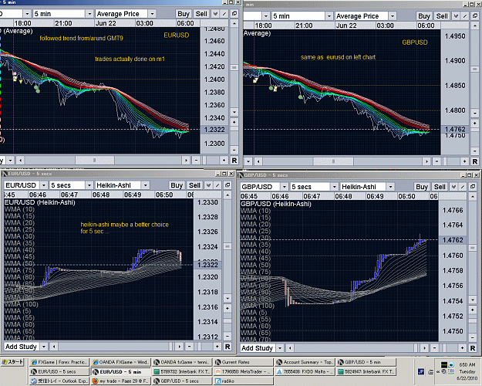The width and height of the screenshot is (482, 386).
Task: Open the Average Price dropdown in the EUR/USD 5 min chart
Action: pyautogui.click(x=152, y=14)
